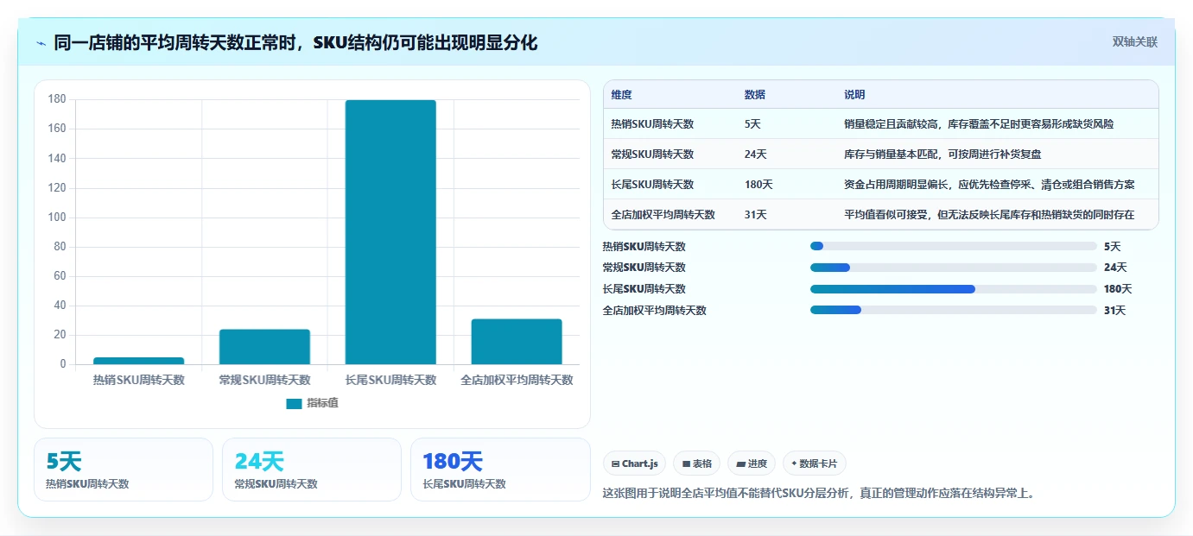Click the 热销SKU周转天数 bar in the chart
Image resolution: width=1193 pixels, height=536 pixels.
click(138, 361)
